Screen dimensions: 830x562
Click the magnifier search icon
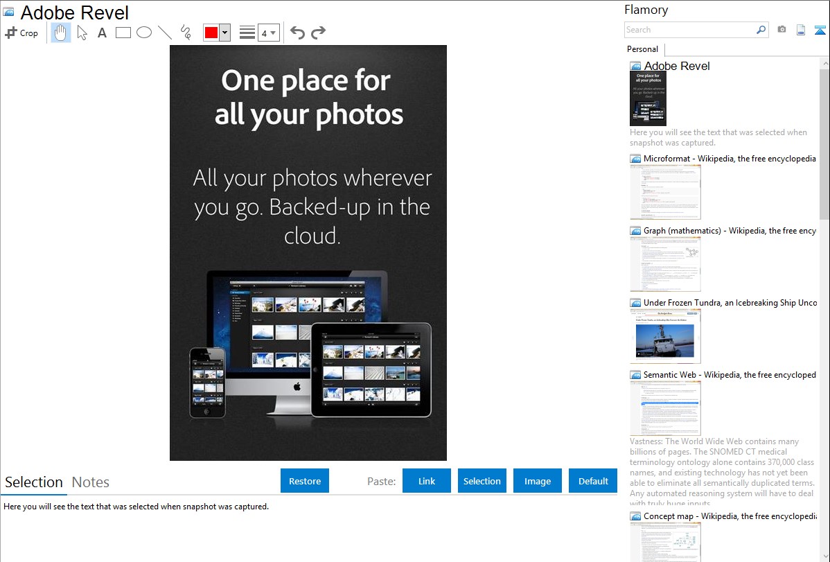point(761,30)
